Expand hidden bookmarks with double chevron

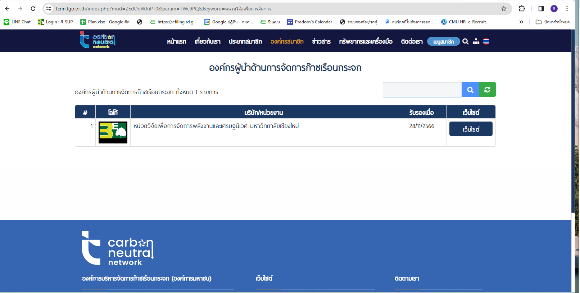[x=521, y=22]
